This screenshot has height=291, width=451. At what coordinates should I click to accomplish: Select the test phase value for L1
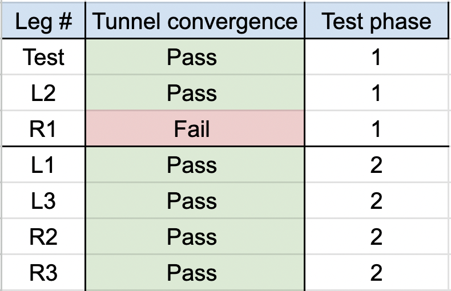coord(376,165)
